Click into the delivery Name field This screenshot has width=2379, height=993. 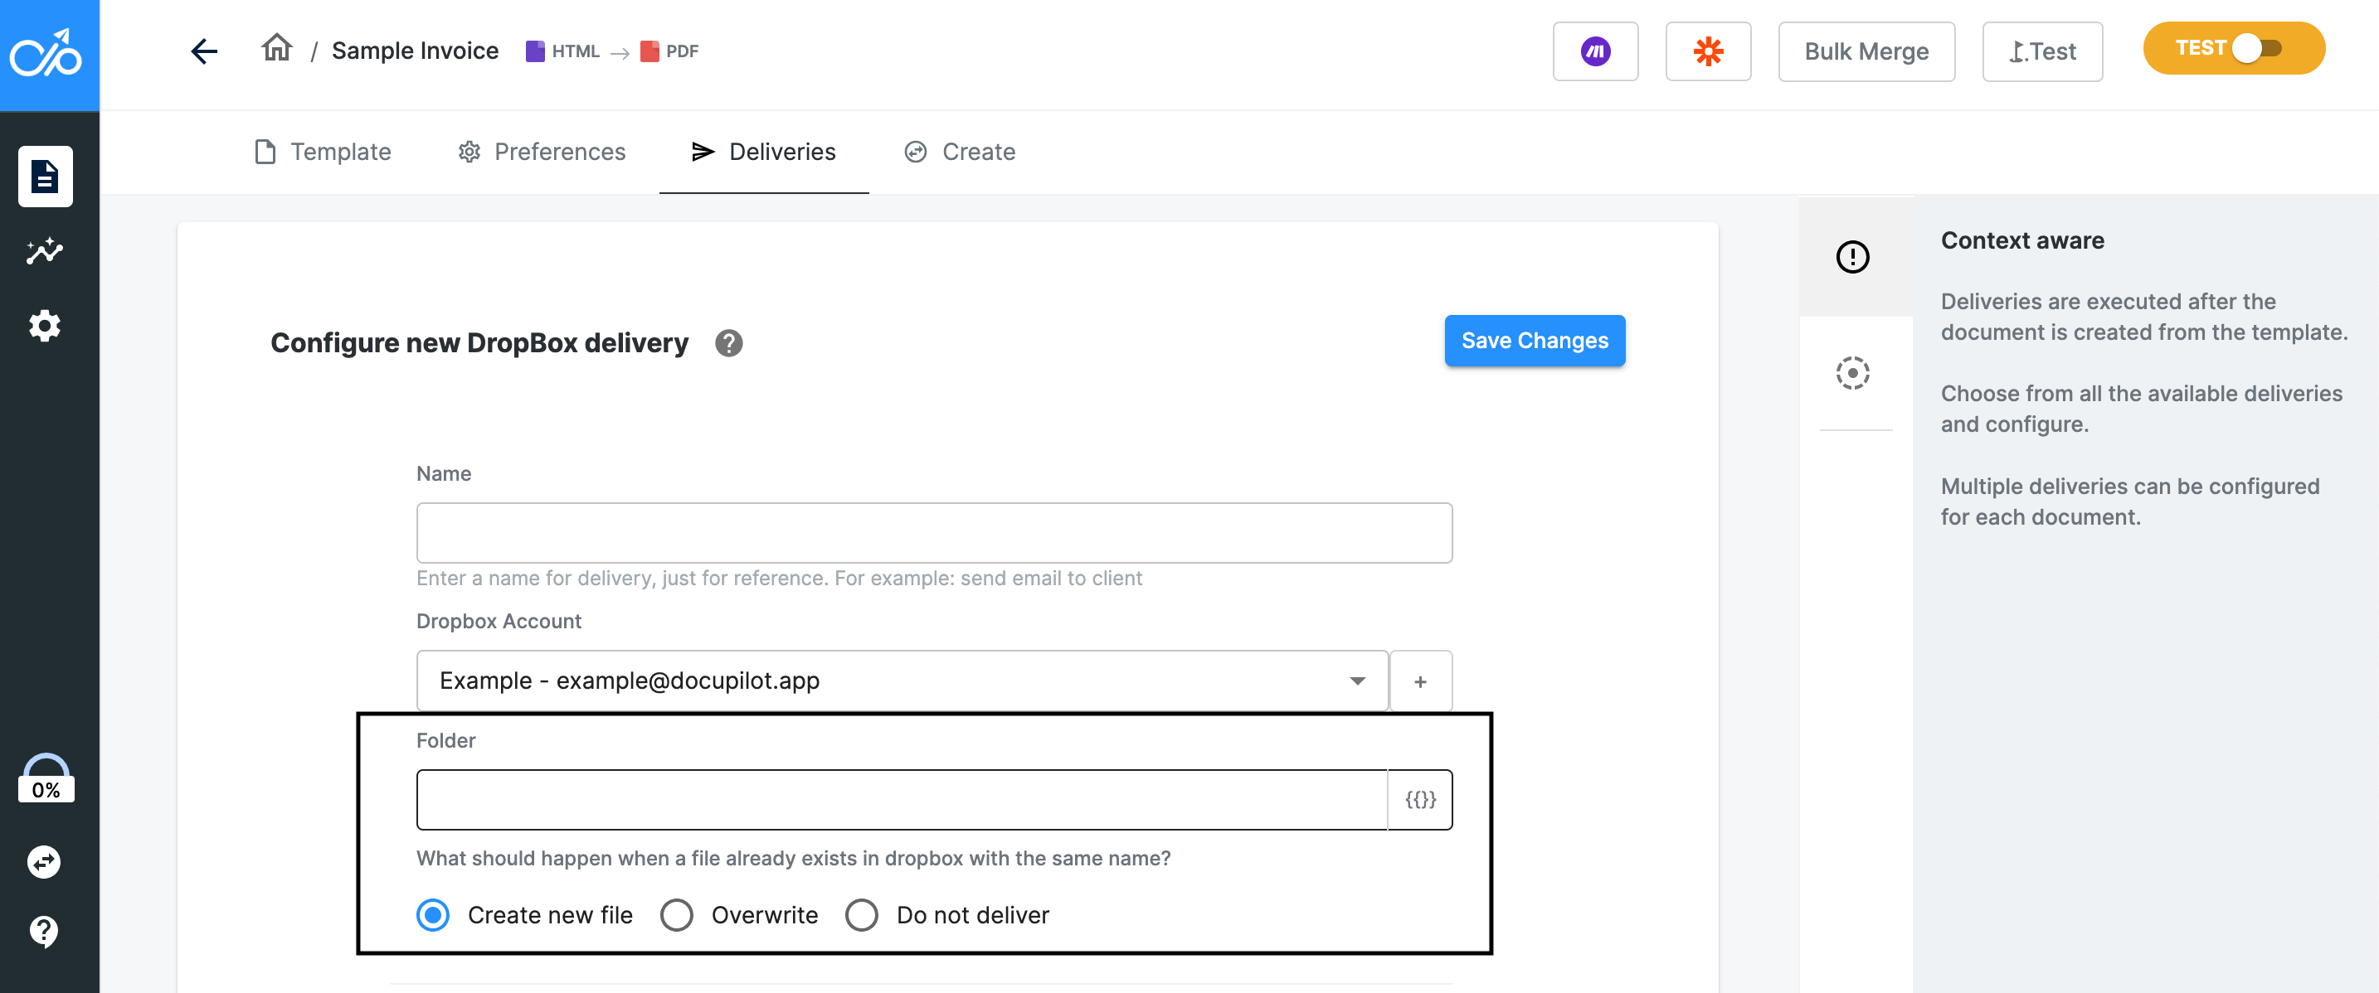[932, 532]
